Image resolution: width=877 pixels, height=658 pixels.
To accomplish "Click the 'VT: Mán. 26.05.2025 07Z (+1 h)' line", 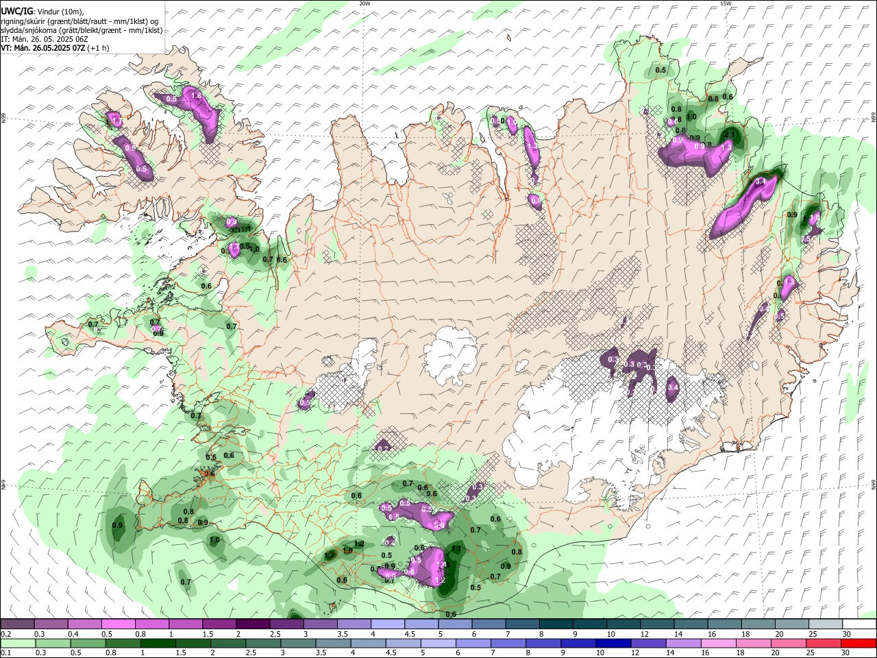I will [54, 49].
